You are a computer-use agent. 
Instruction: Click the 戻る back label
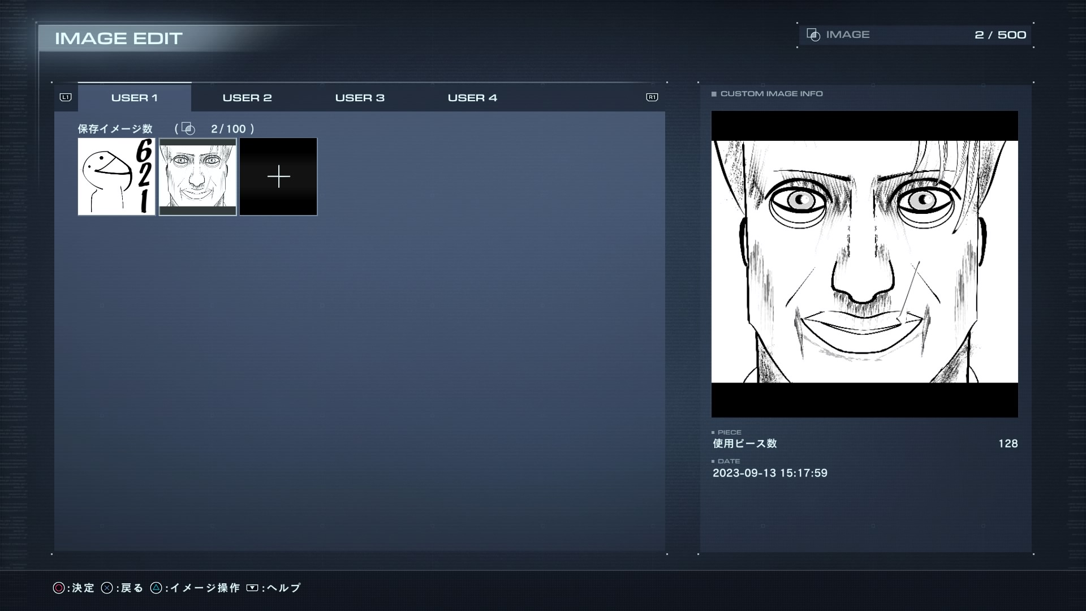click(132, 588)
